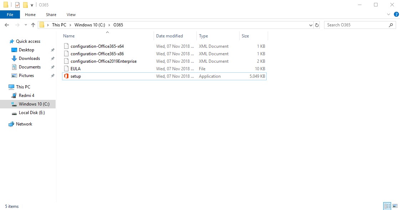Click the pin icon next to Desktop

pyautogui.click(x=52, y=50)
